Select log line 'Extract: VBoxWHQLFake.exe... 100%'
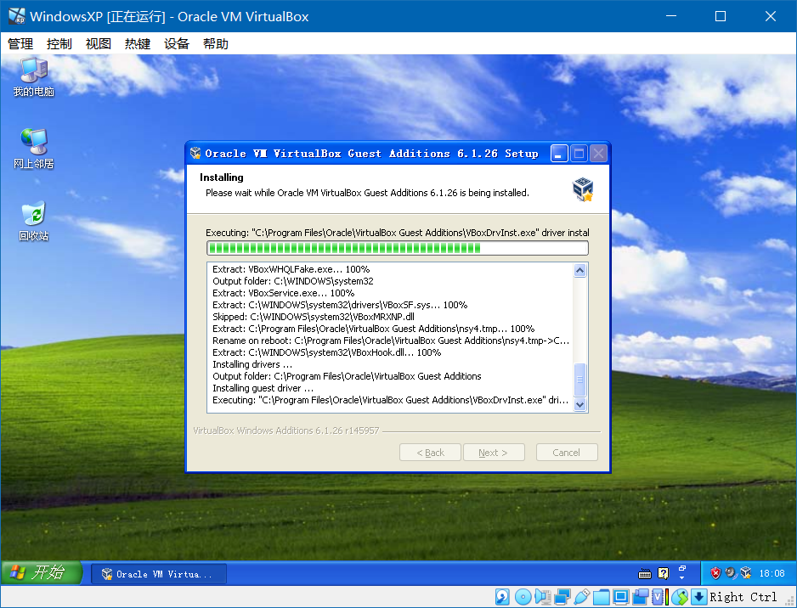This screenshot has height=608, width=797. coord(291,269)
